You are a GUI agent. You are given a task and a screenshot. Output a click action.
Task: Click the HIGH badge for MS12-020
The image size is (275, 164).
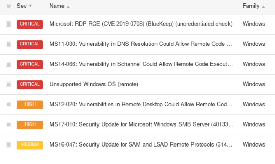30,105
